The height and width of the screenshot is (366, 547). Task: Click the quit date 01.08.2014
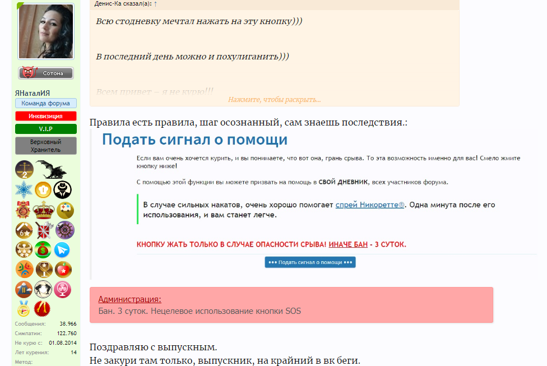click(63, 343)
